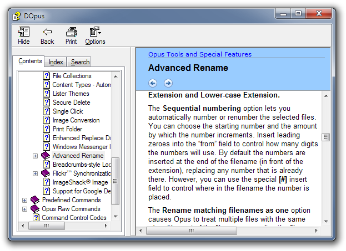The height and width of the screenshot is (251, 346).
Task: Expand the Predefined Commands tree node
Action: tap(24, 200)
